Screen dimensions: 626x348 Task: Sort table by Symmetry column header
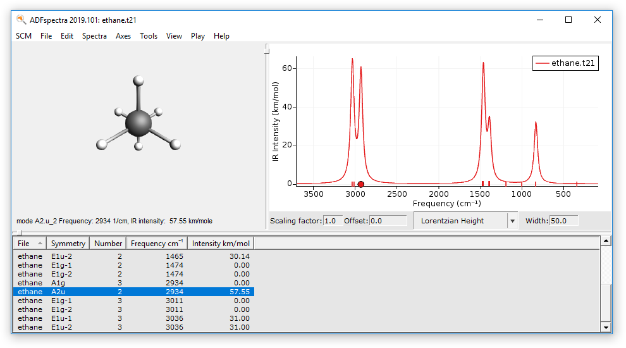(x=68, y=244)
